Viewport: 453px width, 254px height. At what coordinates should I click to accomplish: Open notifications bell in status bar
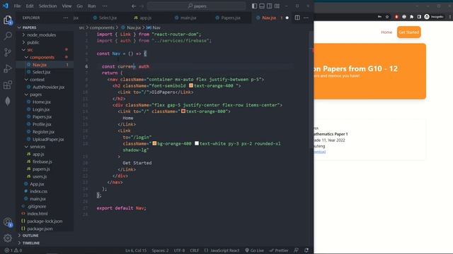coord(306,250)
